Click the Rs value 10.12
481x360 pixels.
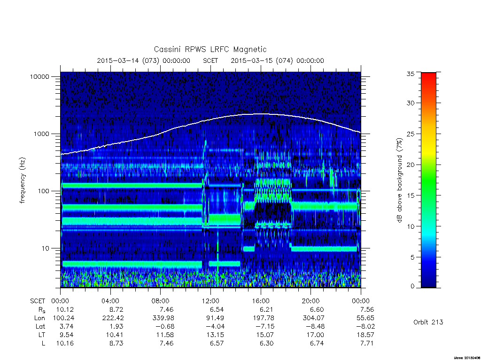coord(65,309)
